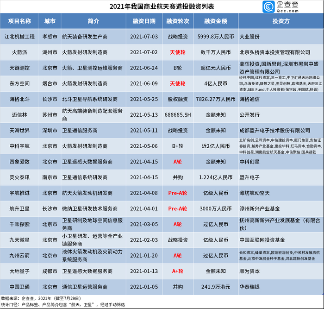Click the 投资方 column header
This screenshot has width=324, height=309.
point(281,21)
